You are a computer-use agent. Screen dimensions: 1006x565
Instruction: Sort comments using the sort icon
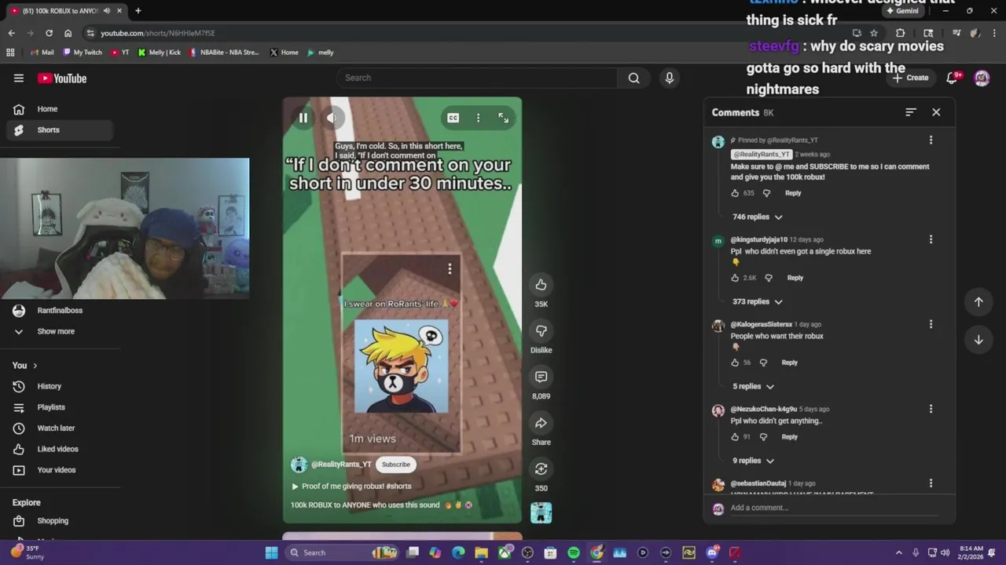(x=910, y=112)
